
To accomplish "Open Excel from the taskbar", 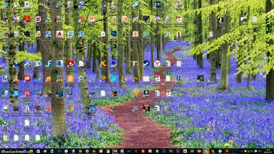I will tap(192, 151).
